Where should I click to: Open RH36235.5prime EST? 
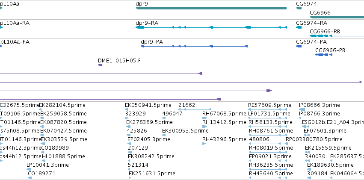(x=271, y=165)
